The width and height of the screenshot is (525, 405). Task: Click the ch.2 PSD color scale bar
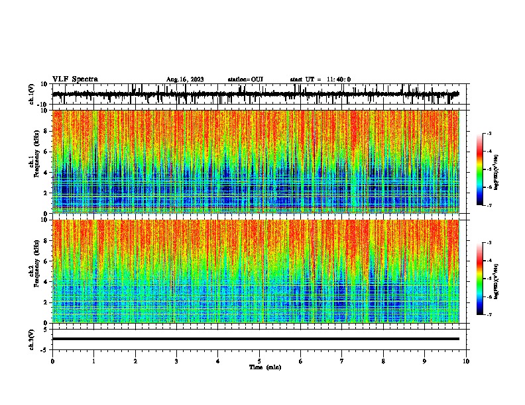coord(479,279)
